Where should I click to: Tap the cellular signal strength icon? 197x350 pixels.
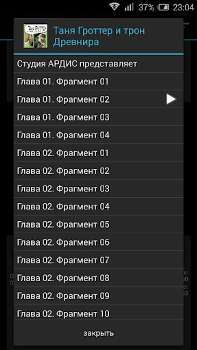[x=128, y=7]
